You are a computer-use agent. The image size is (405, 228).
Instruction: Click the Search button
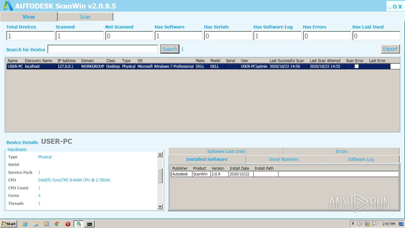pos(170,49)
